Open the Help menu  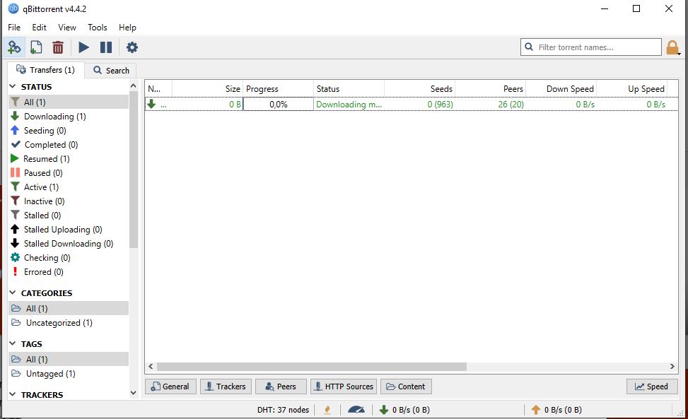(127, 27)
